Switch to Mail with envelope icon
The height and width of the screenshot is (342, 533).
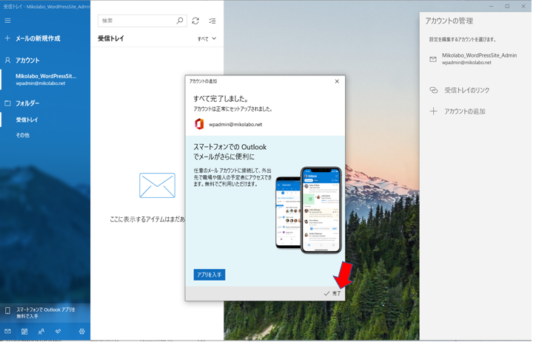(x=7, y=331)
